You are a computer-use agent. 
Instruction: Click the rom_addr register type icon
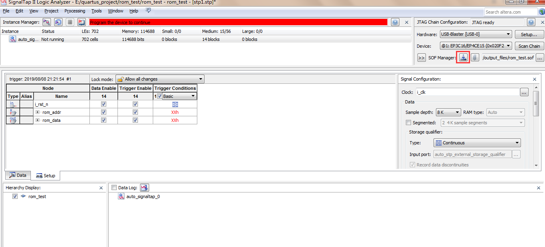point(13,112)
